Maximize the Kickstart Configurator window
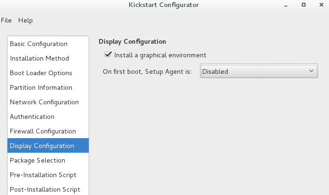Viewport: 329px width, 195px height. point(303,5)
